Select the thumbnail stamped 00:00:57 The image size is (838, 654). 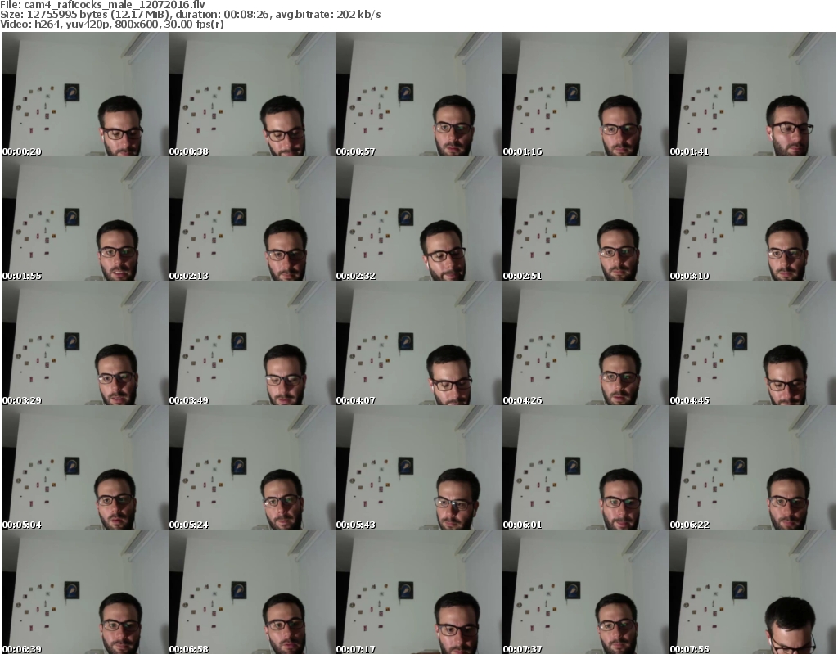pos(418,94)
